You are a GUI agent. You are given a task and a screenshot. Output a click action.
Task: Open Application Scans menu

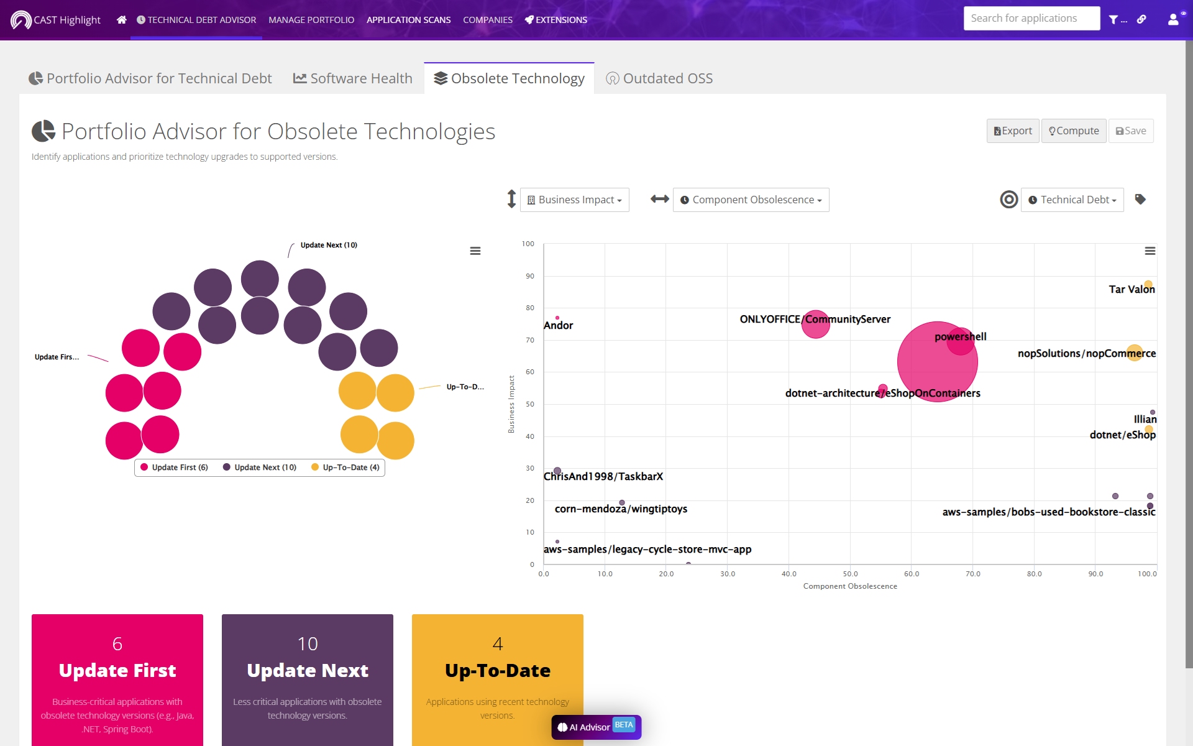click(408, 20)
